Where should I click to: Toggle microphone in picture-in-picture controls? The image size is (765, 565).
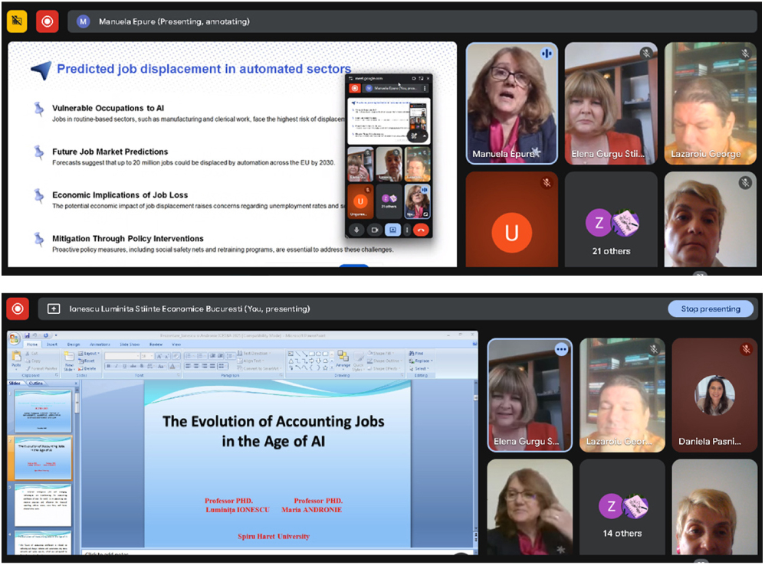(356, 229)
